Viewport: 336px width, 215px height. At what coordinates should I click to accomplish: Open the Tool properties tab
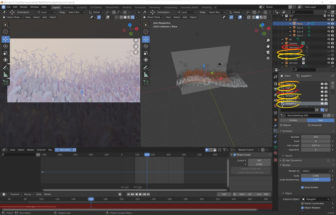click(275, 77)
